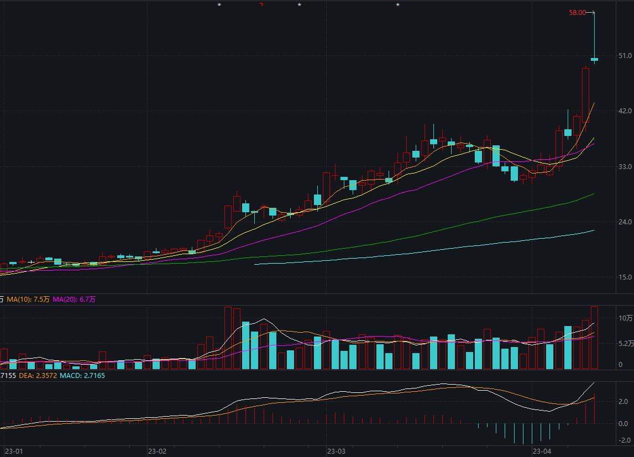The width and height of the screenshot is (634, 457).
Task: Click the leftmost star event marker at chart top
Action: (219, 4)
